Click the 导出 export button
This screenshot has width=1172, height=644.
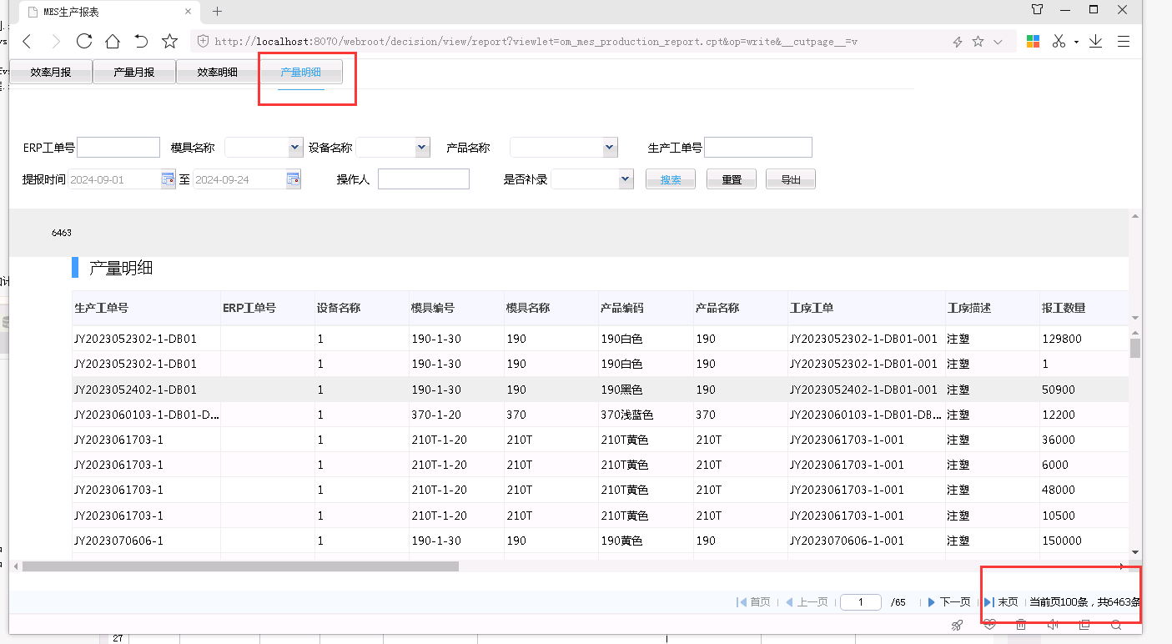(x=791, y=179)
